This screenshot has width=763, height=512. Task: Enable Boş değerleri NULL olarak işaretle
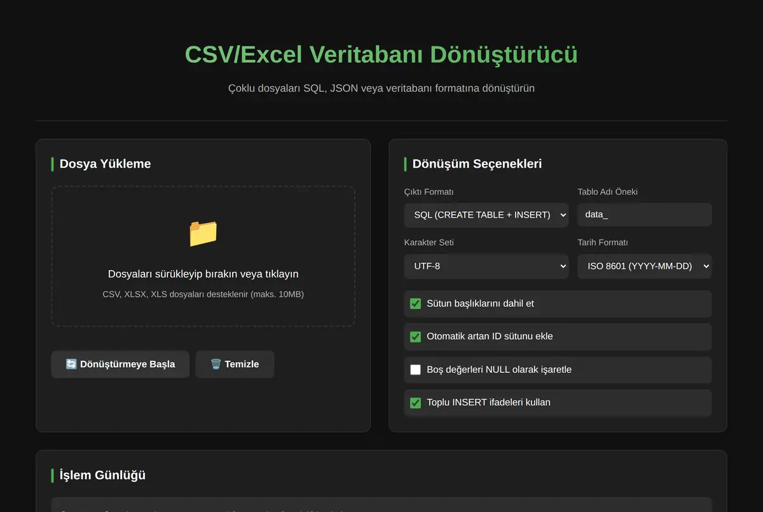point(415,370)
